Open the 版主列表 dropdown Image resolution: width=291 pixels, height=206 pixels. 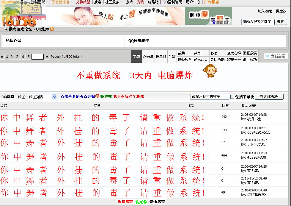pyautogui.click(x=42, y=97)
